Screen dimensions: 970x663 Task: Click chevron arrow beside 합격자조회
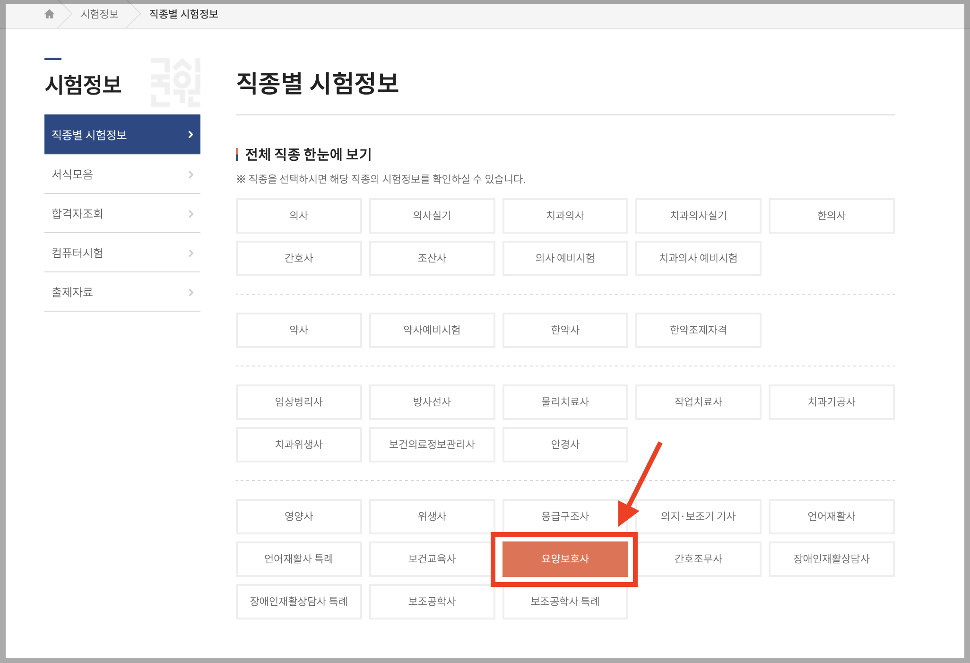point(191,214)
